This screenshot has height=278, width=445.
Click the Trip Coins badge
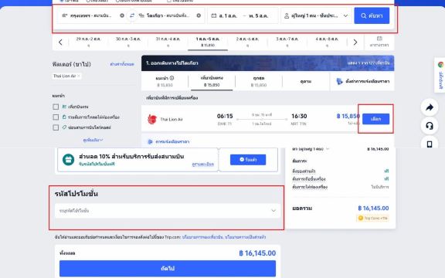[372, 218]
